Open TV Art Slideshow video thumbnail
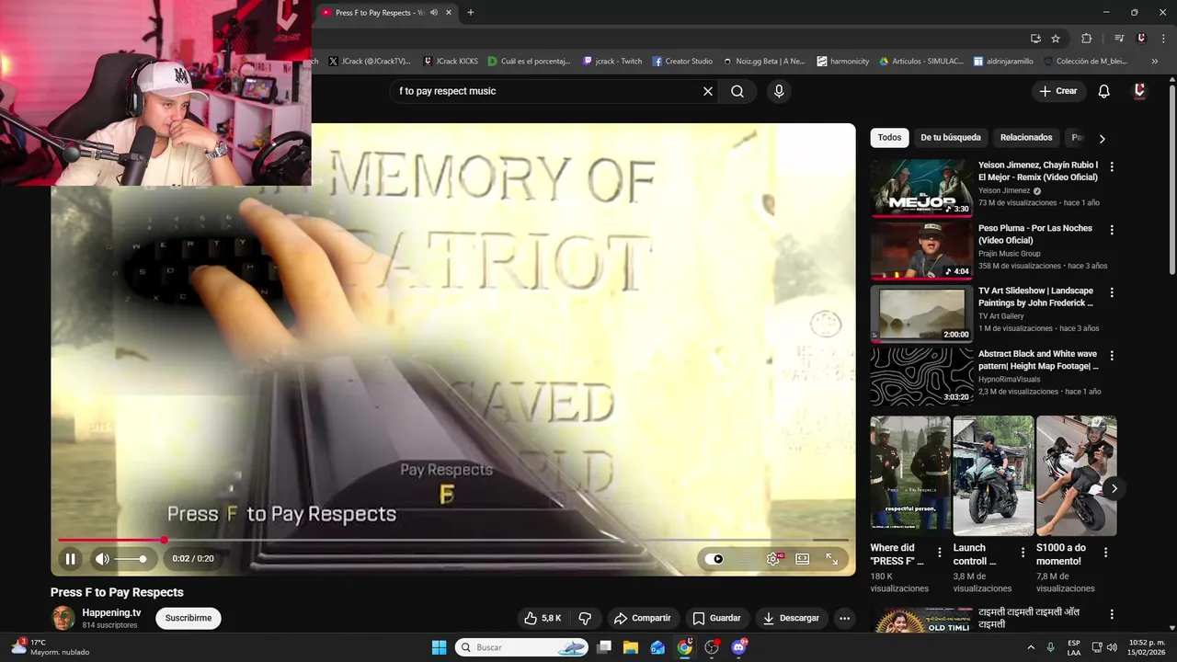Viewport: 1177px width, 662px height. coord(921,314)
